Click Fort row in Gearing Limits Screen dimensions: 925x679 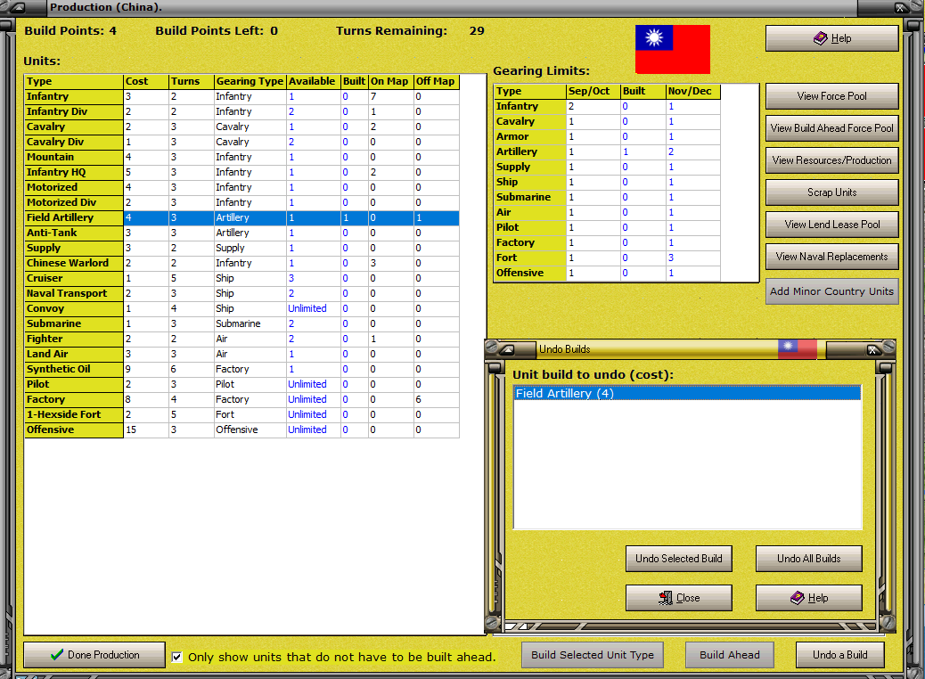click(x=607, y=258)
